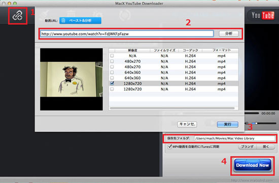Check the first 640x360 row checkbox

pyautogui.click(x=112, y=72)
